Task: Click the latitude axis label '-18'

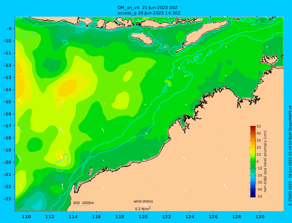Action: coord(7,138)
